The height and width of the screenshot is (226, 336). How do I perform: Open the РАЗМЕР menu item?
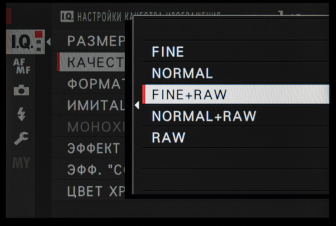click(96, 41)
